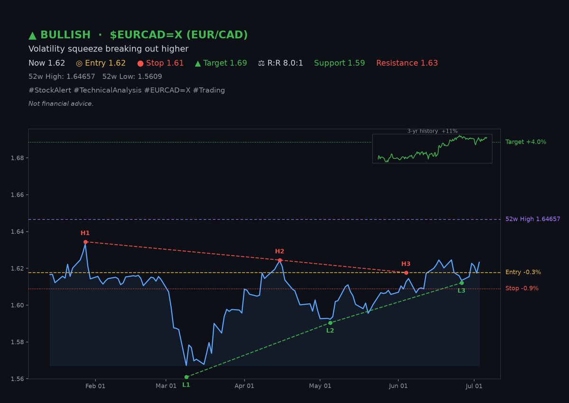Click the 'Jun 01' x-axis label
The image size is (569, 403).
click(398, 386)
